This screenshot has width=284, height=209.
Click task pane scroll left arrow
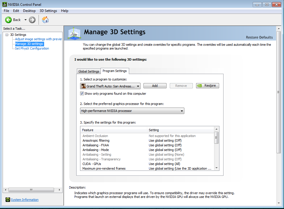(x=6, y=190)
